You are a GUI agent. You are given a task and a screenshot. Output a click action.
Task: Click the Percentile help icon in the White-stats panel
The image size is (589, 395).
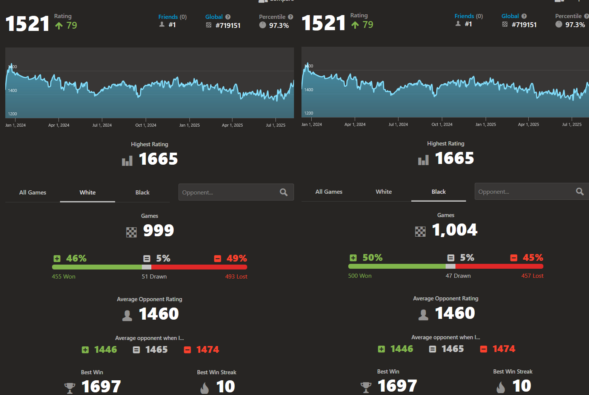291,17
